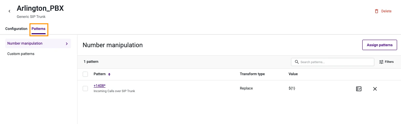The width and height of the screenshot is (401, 124).
Task: Switch to the Configuration tab
Action: 16,29
